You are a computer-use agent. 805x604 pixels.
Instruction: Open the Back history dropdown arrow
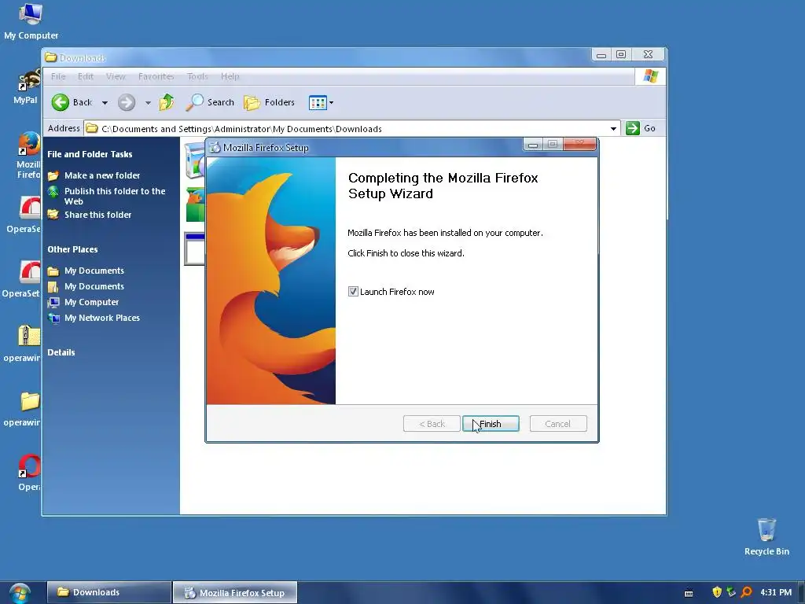105,103
